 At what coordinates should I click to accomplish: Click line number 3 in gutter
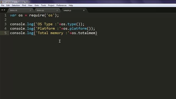click(5, 24)
